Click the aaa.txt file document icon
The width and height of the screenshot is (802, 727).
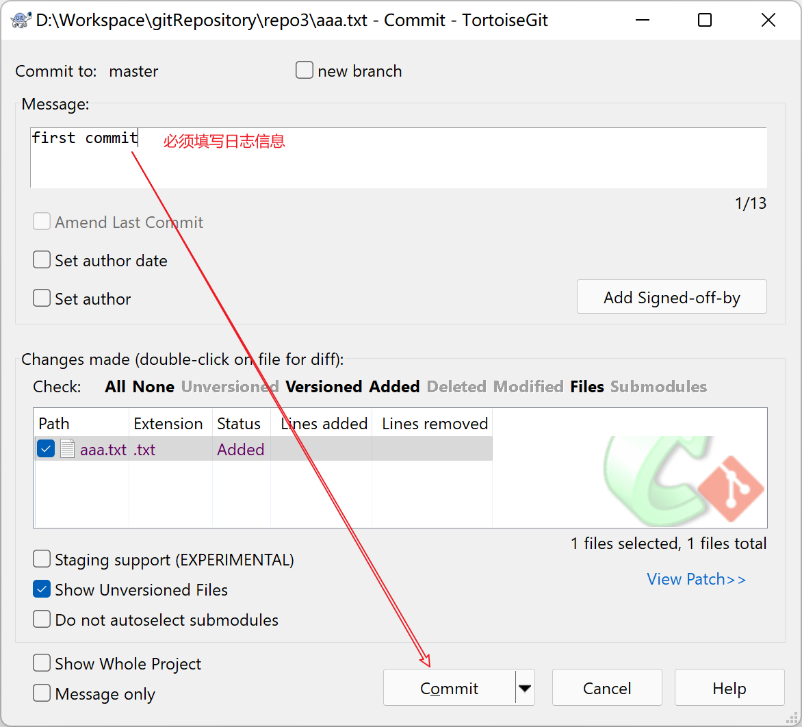[67, 449]
